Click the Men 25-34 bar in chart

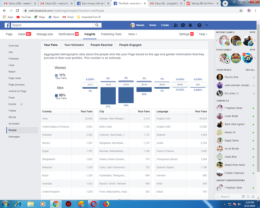click(126, 95)
